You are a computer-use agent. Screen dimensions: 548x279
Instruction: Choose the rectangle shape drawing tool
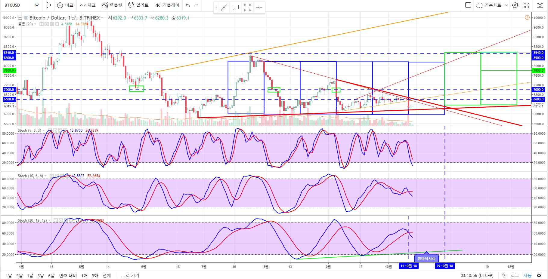(x=247, y=8)
